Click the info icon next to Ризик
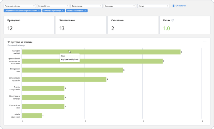Image resolution: width=214 pixels, height=129 pixels. tap(173, 20)
